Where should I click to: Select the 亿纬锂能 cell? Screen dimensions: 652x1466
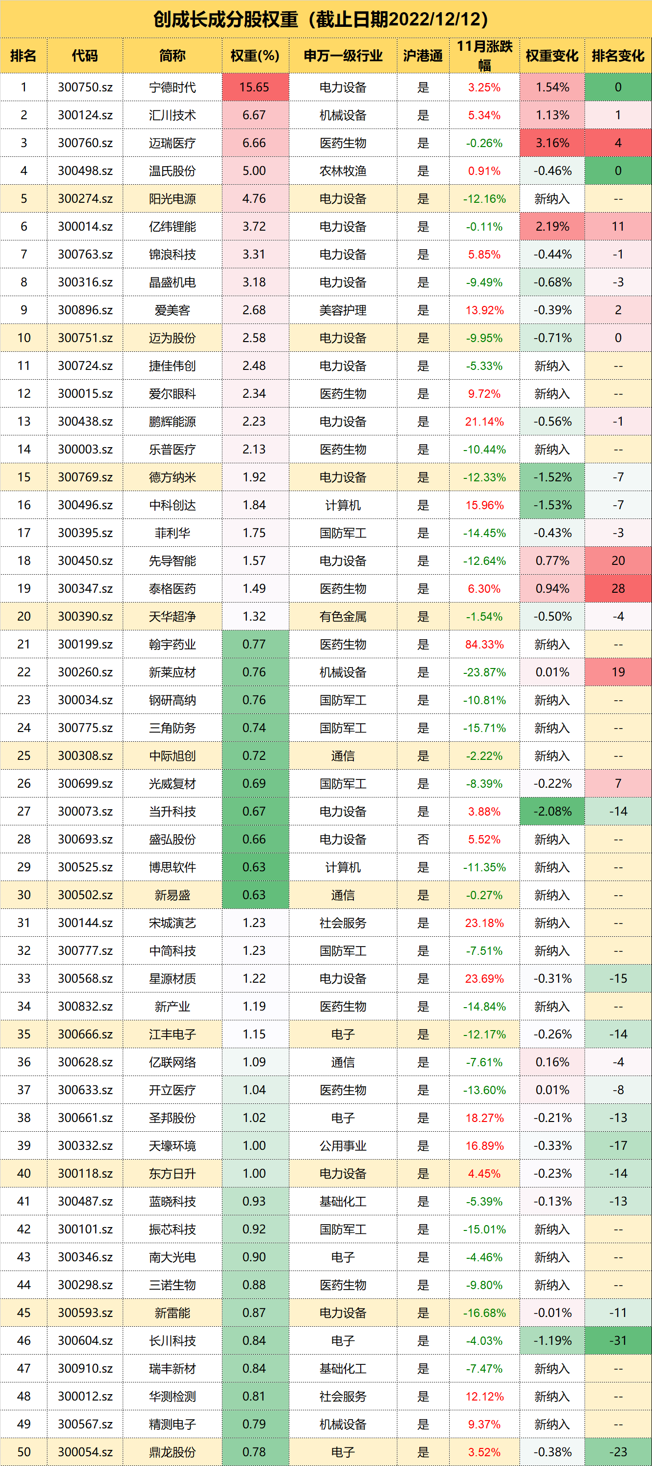pos(172,227)
